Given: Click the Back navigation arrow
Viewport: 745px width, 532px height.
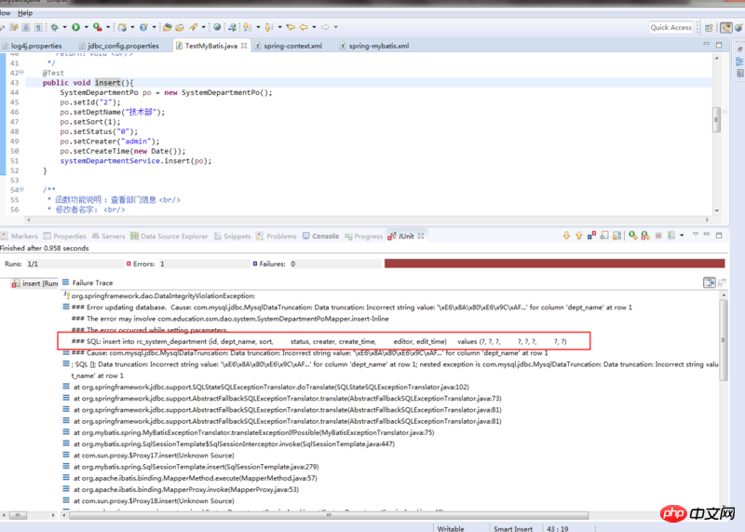Looking at the screenshot, I should click(305, 27).
